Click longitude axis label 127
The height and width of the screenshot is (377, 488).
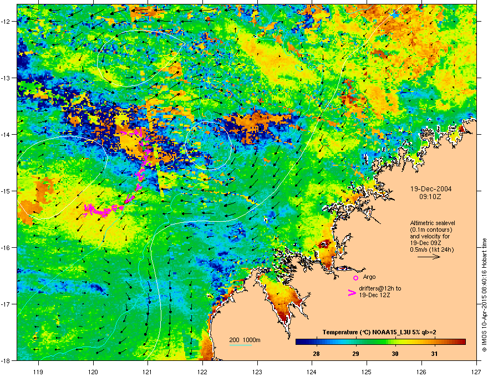pos(476,371)
